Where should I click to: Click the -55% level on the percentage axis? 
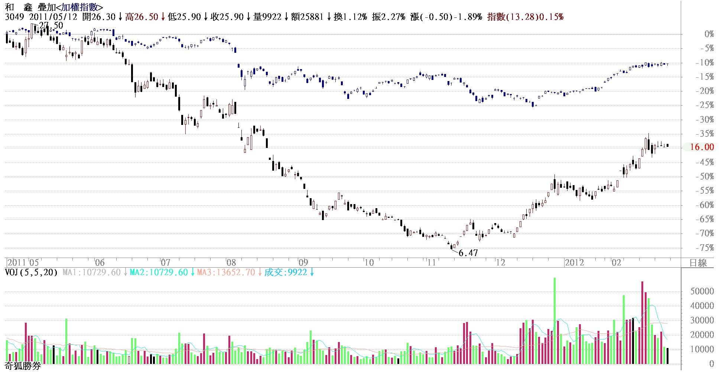(705, 191)
